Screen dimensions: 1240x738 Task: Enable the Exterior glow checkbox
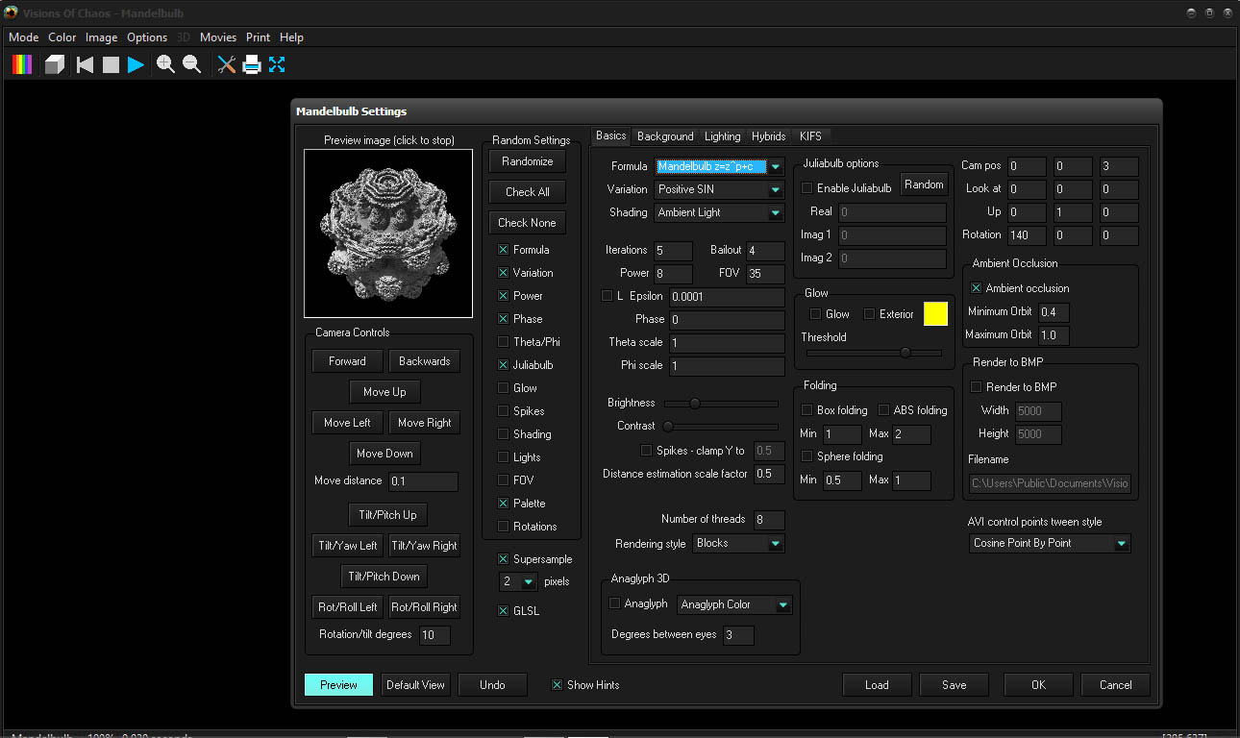869,314
